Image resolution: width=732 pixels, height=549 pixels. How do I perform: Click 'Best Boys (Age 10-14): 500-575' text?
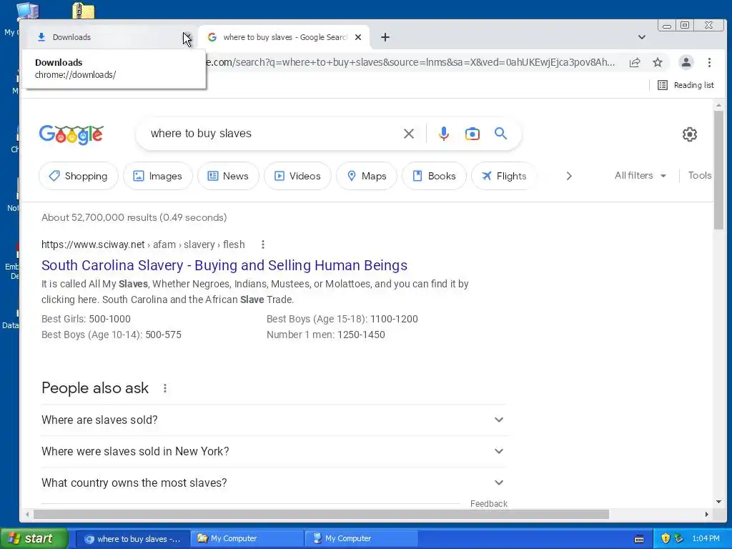[x=111, y=335]
